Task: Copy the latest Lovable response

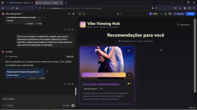Action: 73,84
